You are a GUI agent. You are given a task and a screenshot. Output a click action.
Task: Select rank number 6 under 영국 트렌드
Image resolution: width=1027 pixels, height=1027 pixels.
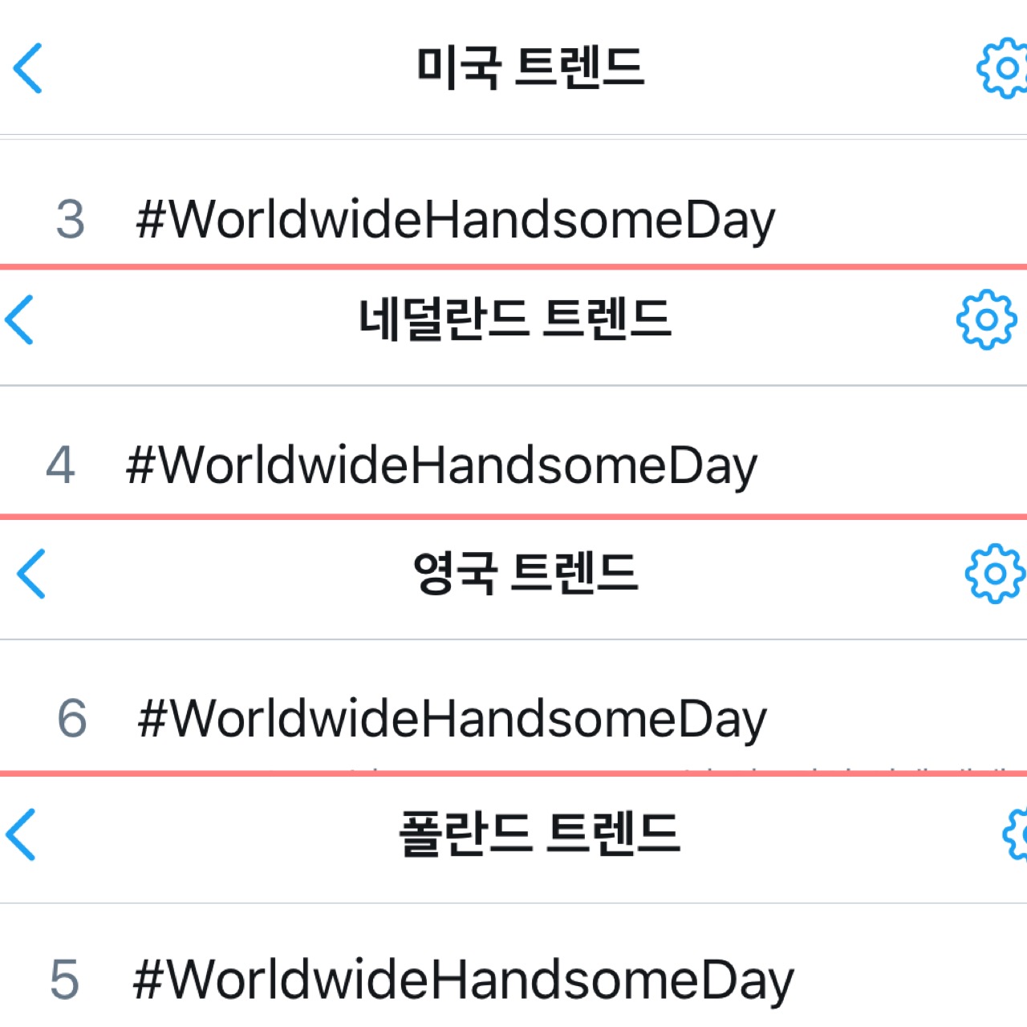(72, 719)
